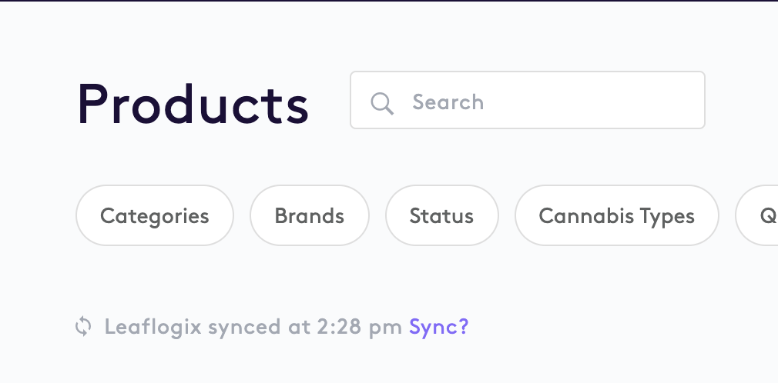This screenshot has width=778, height=383.
Task: Click the Leaflogix synced at 2:28 pm text
Action: pos(253,327)
